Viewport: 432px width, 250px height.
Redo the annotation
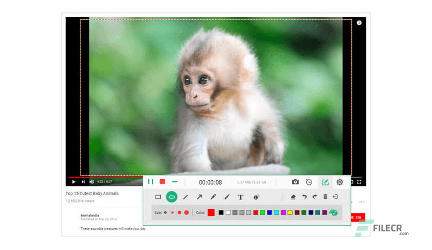point(315,197)
